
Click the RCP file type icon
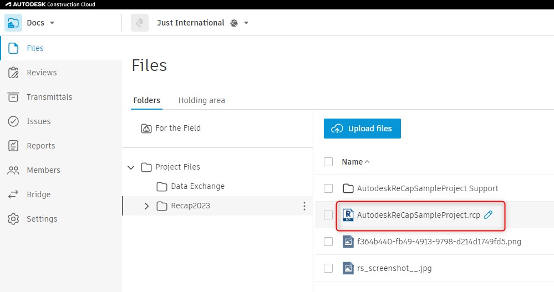click(348, 214)
